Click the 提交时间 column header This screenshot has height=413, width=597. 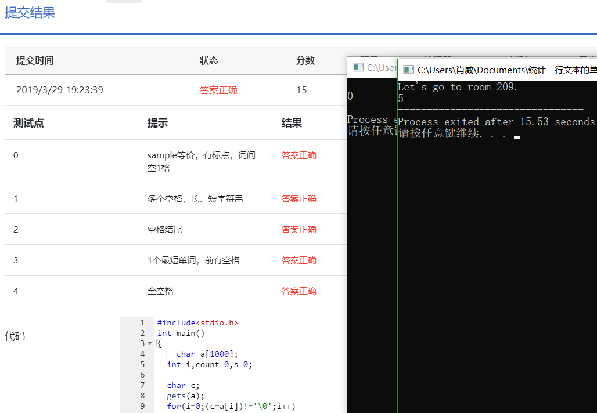pos(35,60)
